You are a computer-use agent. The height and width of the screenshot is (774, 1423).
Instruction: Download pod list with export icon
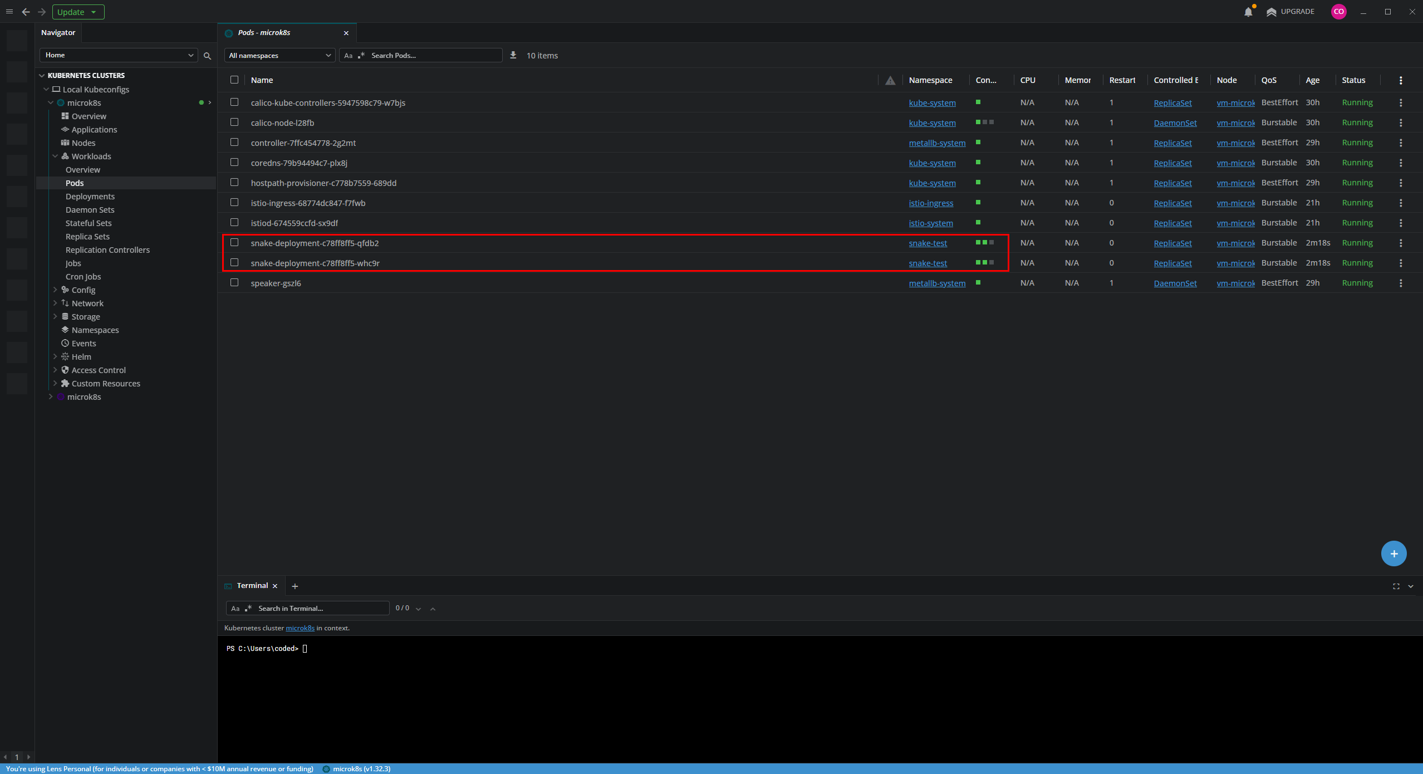[x=513, y=55]
